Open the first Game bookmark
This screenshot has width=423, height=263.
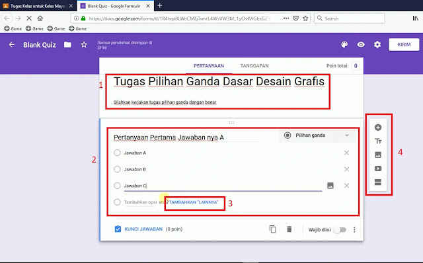13,28
